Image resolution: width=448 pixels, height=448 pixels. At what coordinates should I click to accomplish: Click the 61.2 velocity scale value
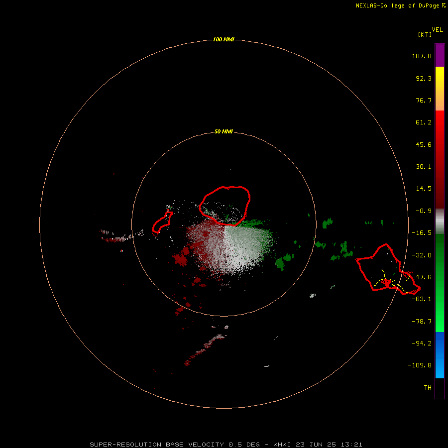click(424, 122)
